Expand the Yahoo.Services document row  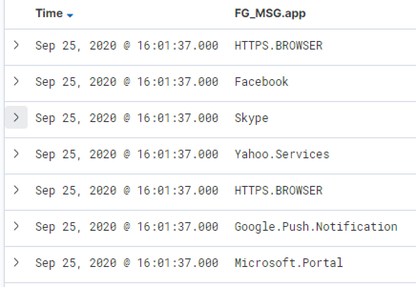coord(16,154)
